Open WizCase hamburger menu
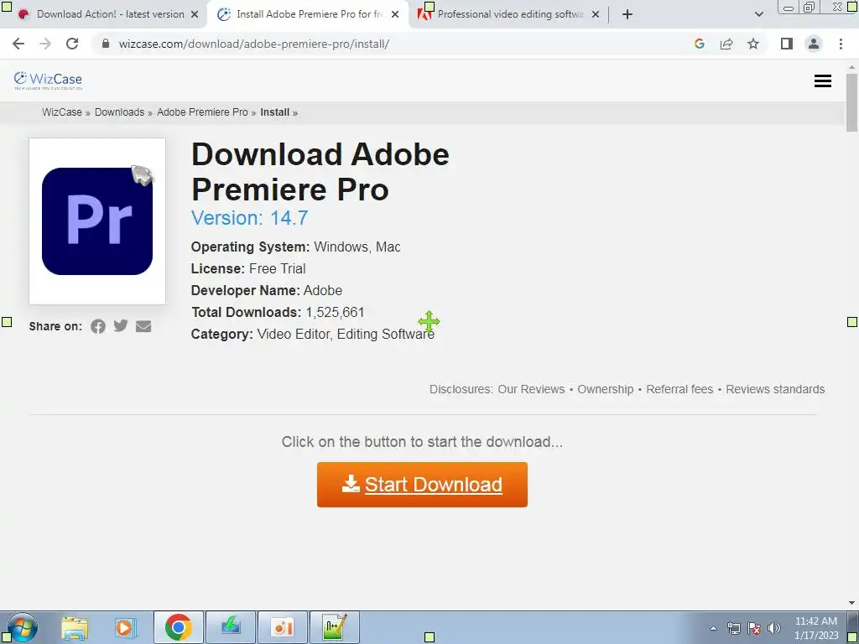This screenshot has height=644, width=859. coord(822,81)
